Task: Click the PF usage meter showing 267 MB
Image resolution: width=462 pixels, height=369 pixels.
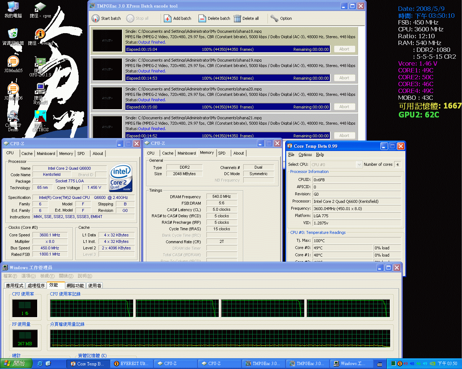Action: [x=25, y=338]
